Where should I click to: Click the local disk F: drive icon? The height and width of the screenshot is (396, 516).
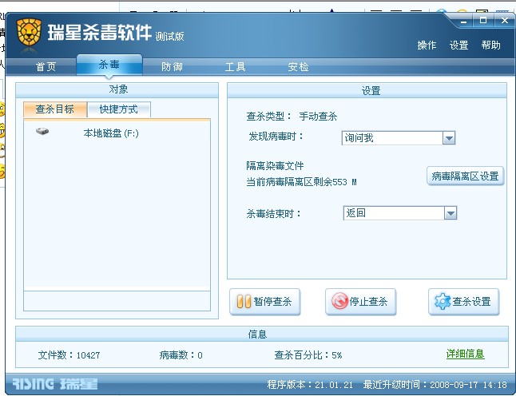pos(42,132)
